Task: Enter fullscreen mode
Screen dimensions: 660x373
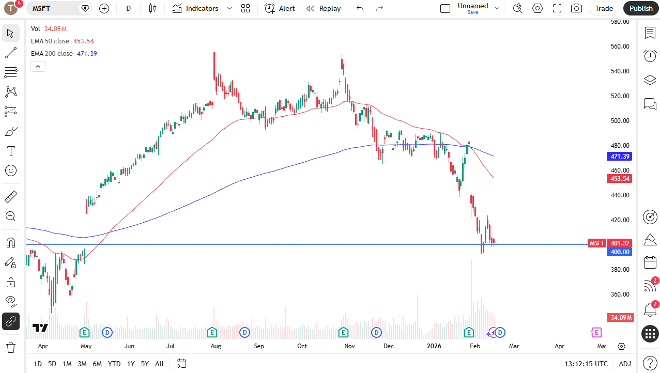Action: pyautogui.click(x=557, y=8)
